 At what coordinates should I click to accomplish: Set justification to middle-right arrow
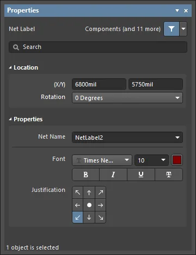tap(101, 205)
